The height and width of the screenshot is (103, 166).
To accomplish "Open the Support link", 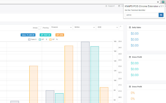I will point(111,6).
